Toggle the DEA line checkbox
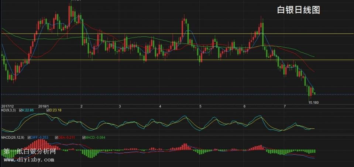This screenshot has width=354, height=167. coord(56,138)
